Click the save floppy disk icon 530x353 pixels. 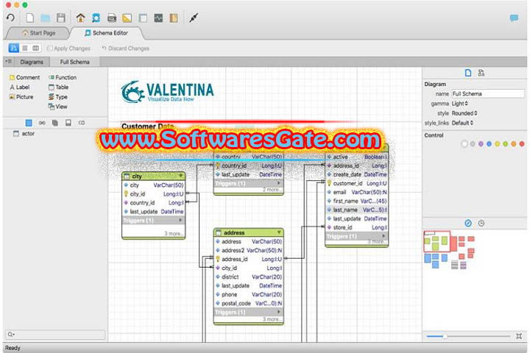pos(61,18)
